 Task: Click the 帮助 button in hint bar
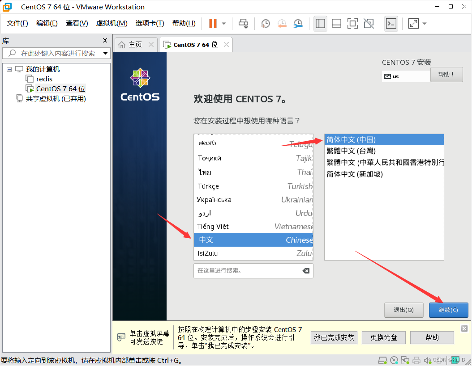tap(432, 338)
